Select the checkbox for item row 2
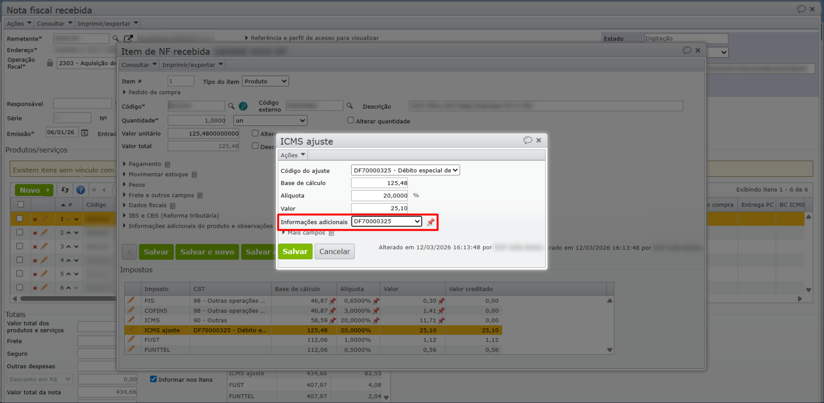Viewport: 824px width, 403px height. (20, 232)
